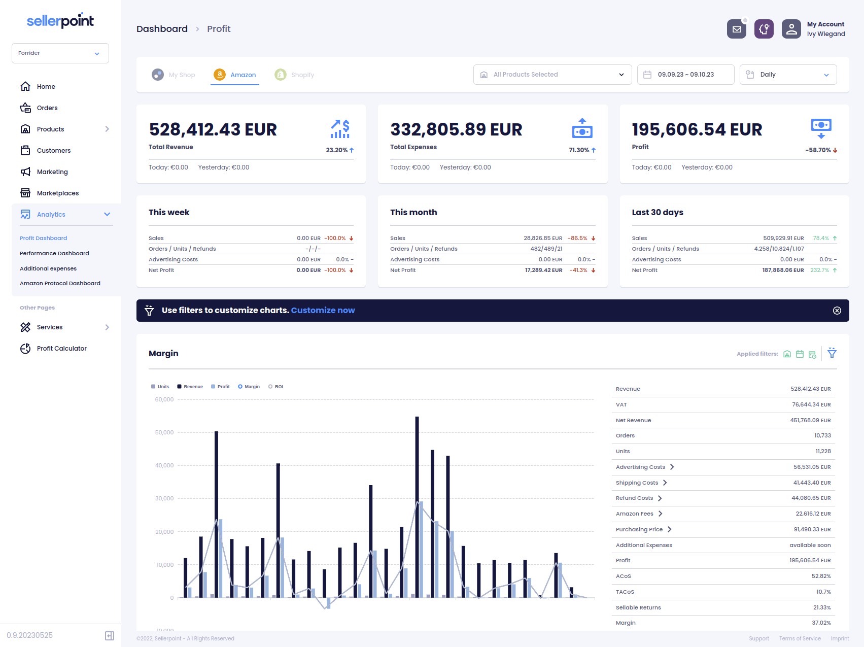Click the Customize now link
864x647 pixels.
(x=323, y=311)
